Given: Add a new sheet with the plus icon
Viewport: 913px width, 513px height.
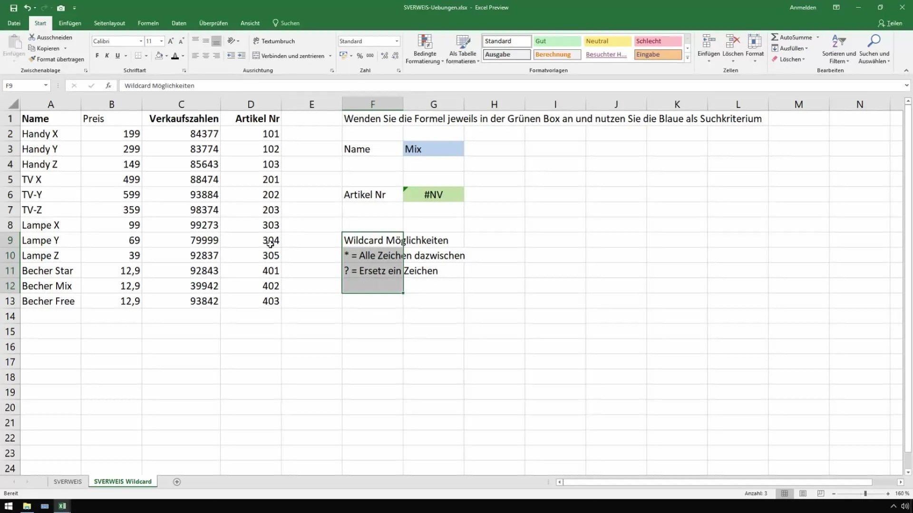Looking at the screenshot, I should coord(177,482).
